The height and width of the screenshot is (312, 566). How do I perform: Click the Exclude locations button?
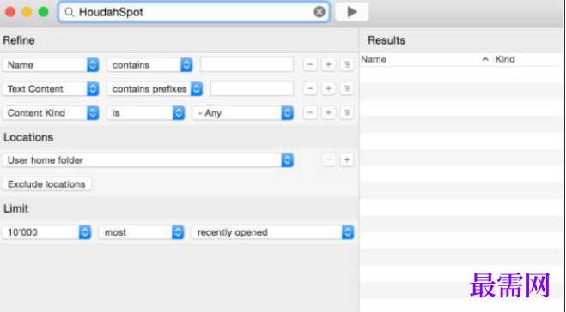(46, 184)
